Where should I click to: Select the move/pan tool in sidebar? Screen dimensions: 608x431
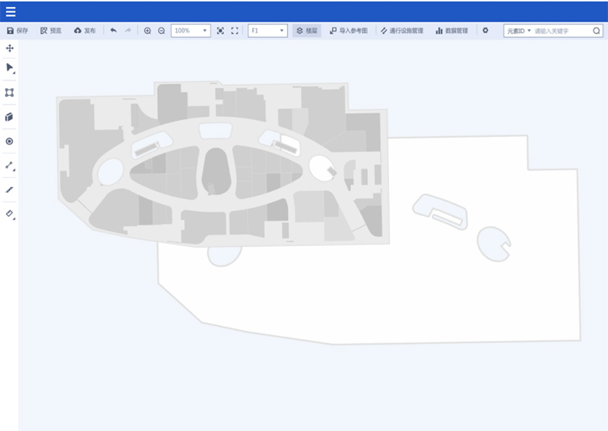pyautogui.click(x=10, y=48)
